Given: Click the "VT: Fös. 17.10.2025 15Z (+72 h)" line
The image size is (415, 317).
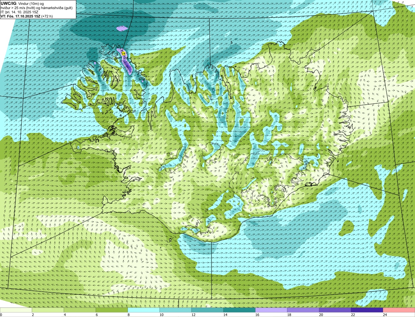Looking at the screenshot, I should 27,16.
